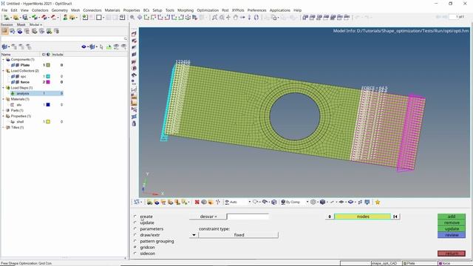Click the component view blue icon in browser
Viewport: 473px width, 266px height.
click(20, 31)
